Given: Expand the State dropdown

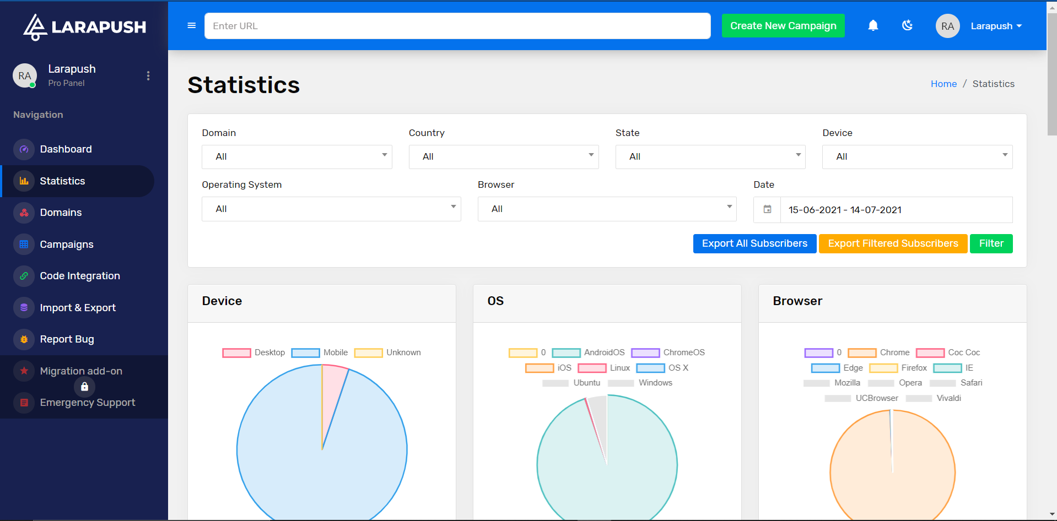Looking at the screenshot, I should [710, 157].
